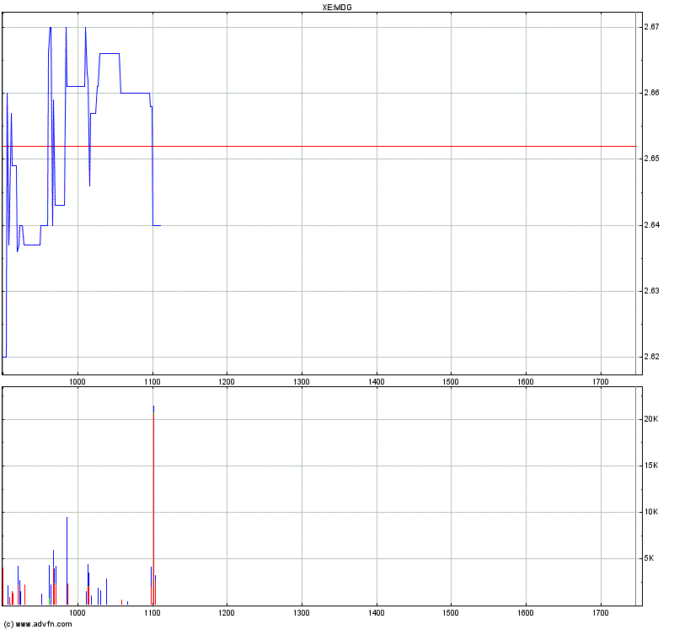Select the 1200 time label under volume chart

pyautogui.click(x=227, y=614)
